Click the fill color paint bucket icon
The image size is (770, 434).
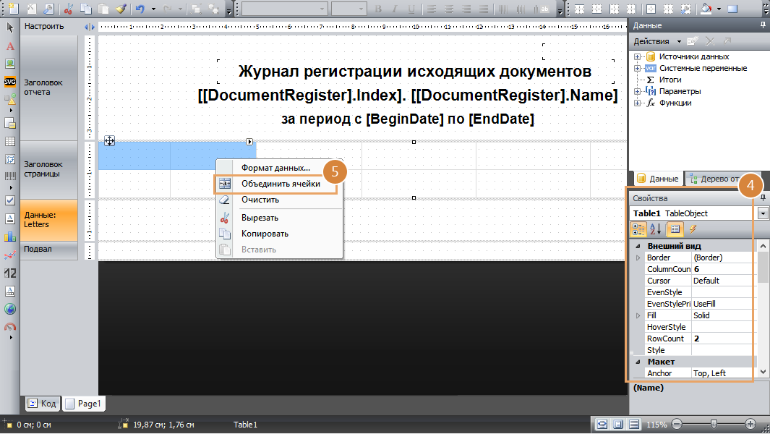706,9
